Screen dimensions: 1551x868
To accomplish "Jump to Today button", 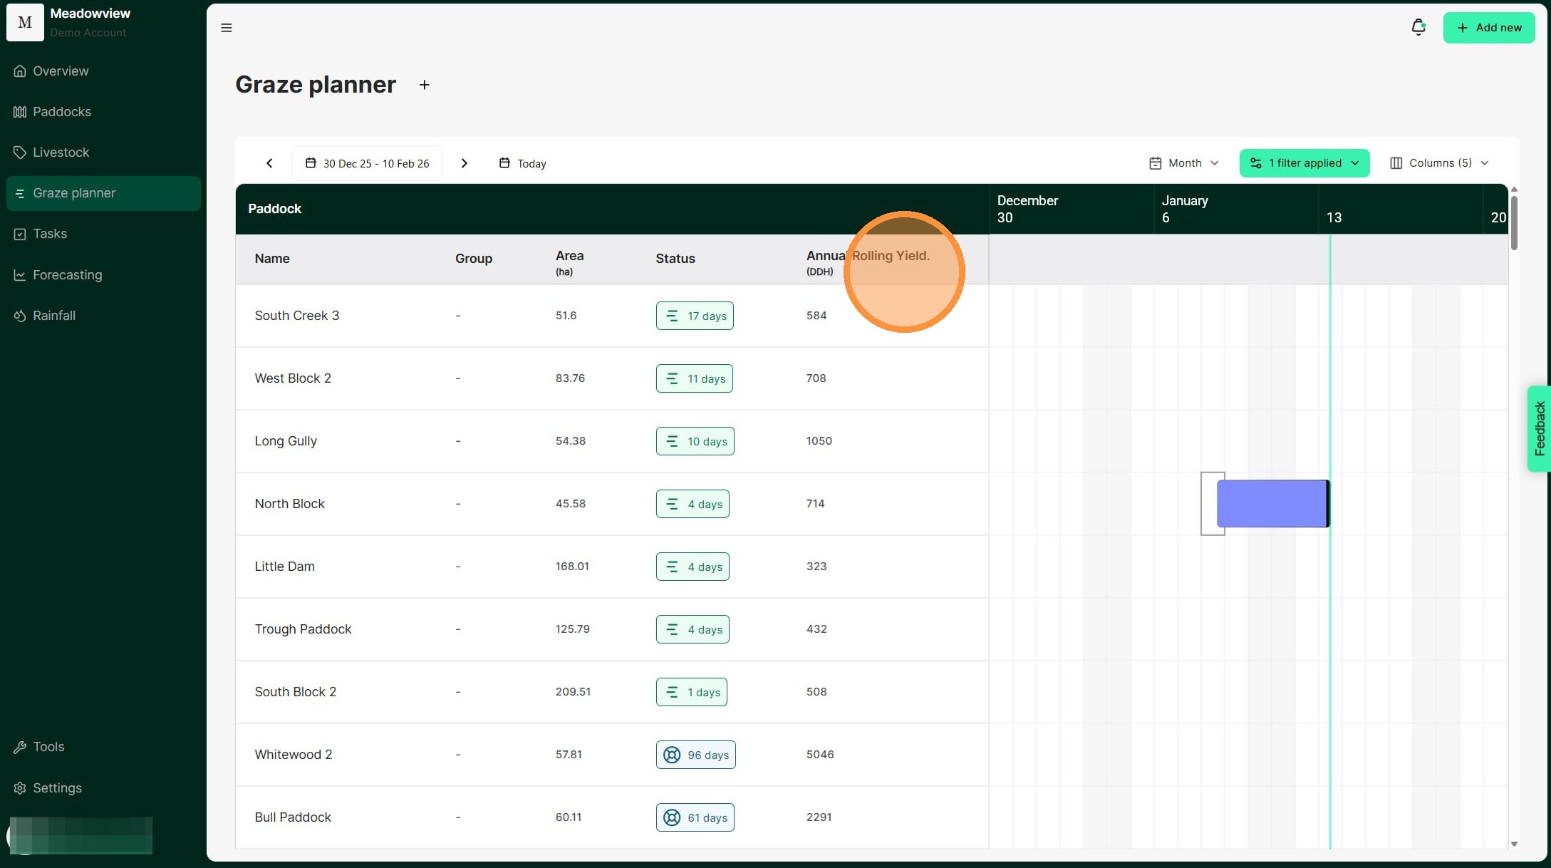I will [x=522, y=163].
